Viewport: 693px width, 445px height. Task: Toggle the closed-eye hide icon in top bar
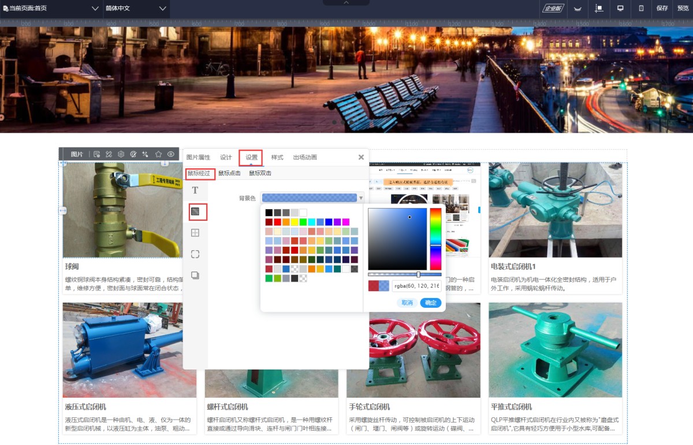(x=577, y=9)
